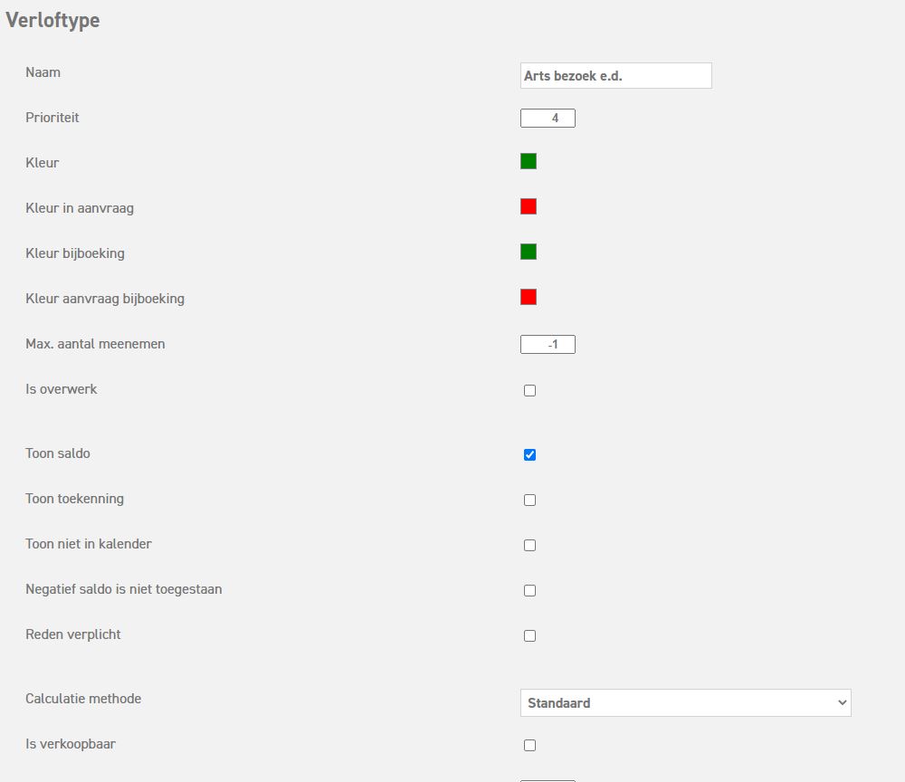Open the green Kleur color swatch
Viewport: 905px width, 782px height.
pyautogui.click(x=529, y=161)
